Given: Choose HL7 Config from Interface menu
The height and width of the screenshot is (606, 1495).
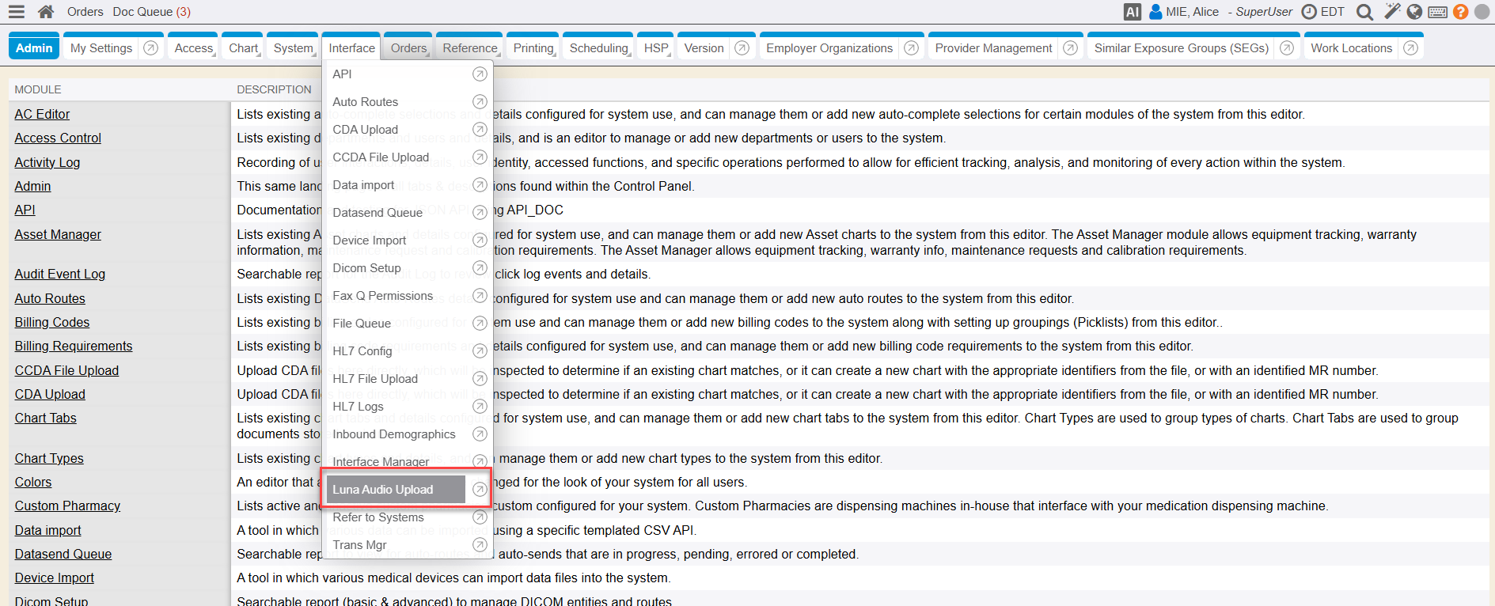Looking at the screenshot, I should tap(362, 351).
